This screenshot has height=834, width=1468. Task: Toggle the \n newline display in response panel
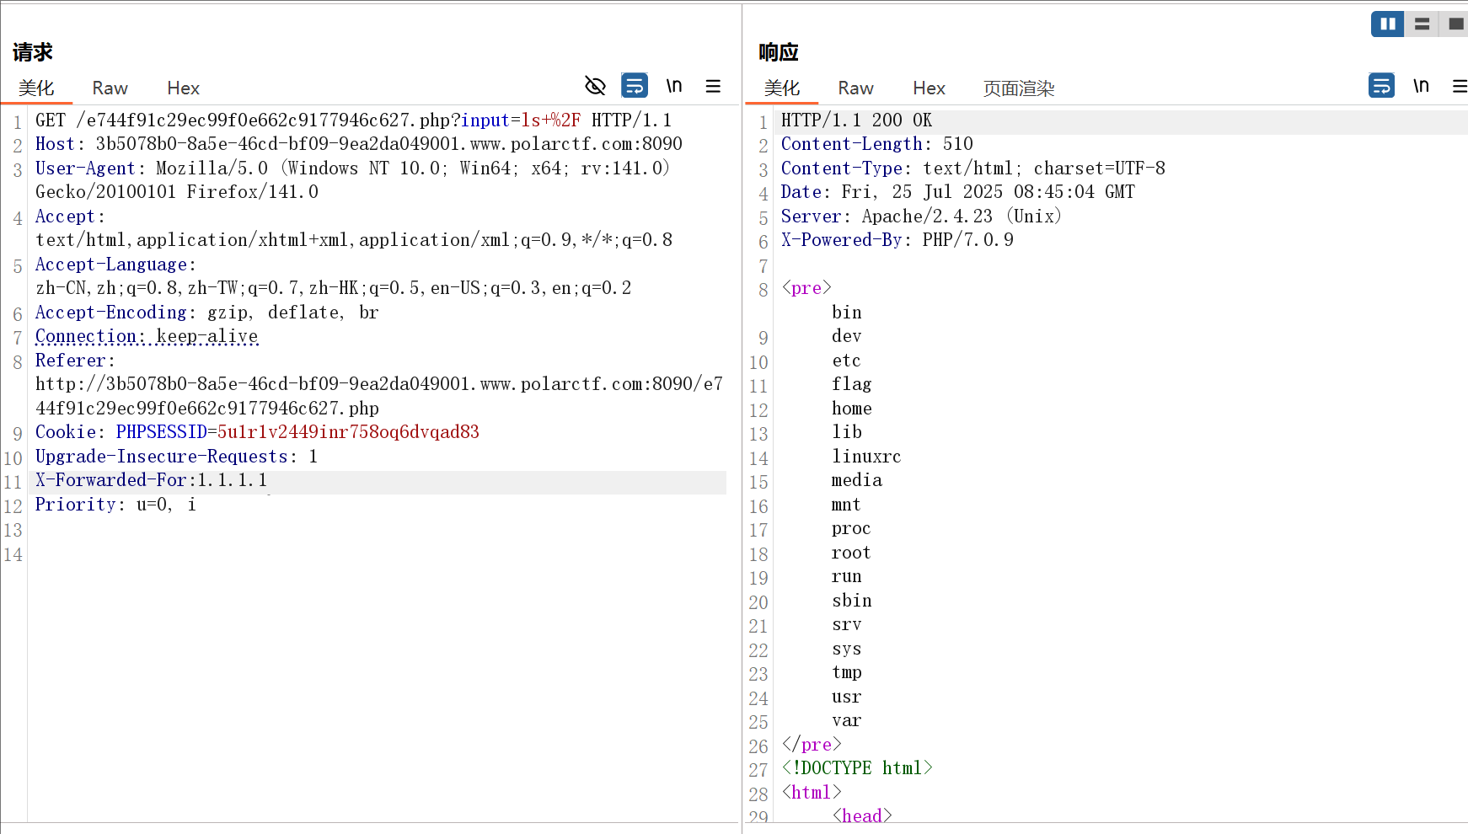point(1422,86)
